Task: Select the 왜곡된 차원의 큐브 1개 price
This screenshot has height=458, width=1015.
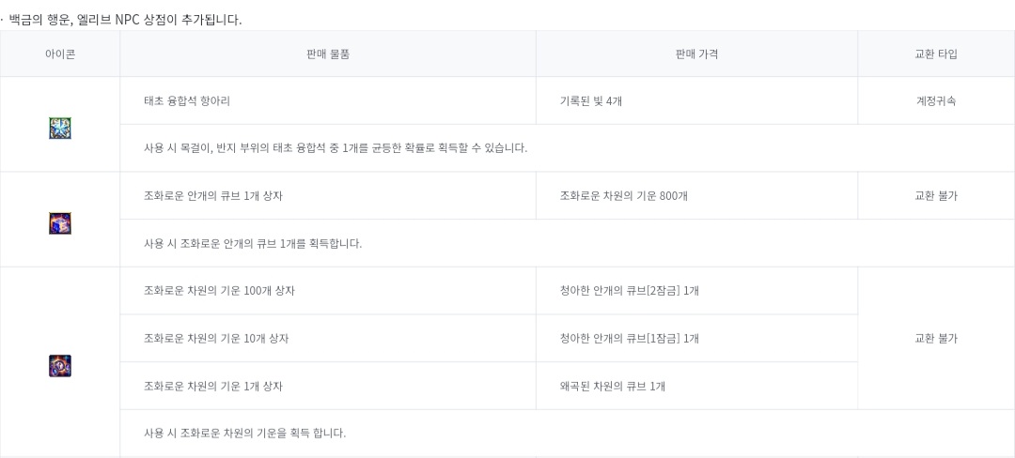Action: [x=613, y=387]
